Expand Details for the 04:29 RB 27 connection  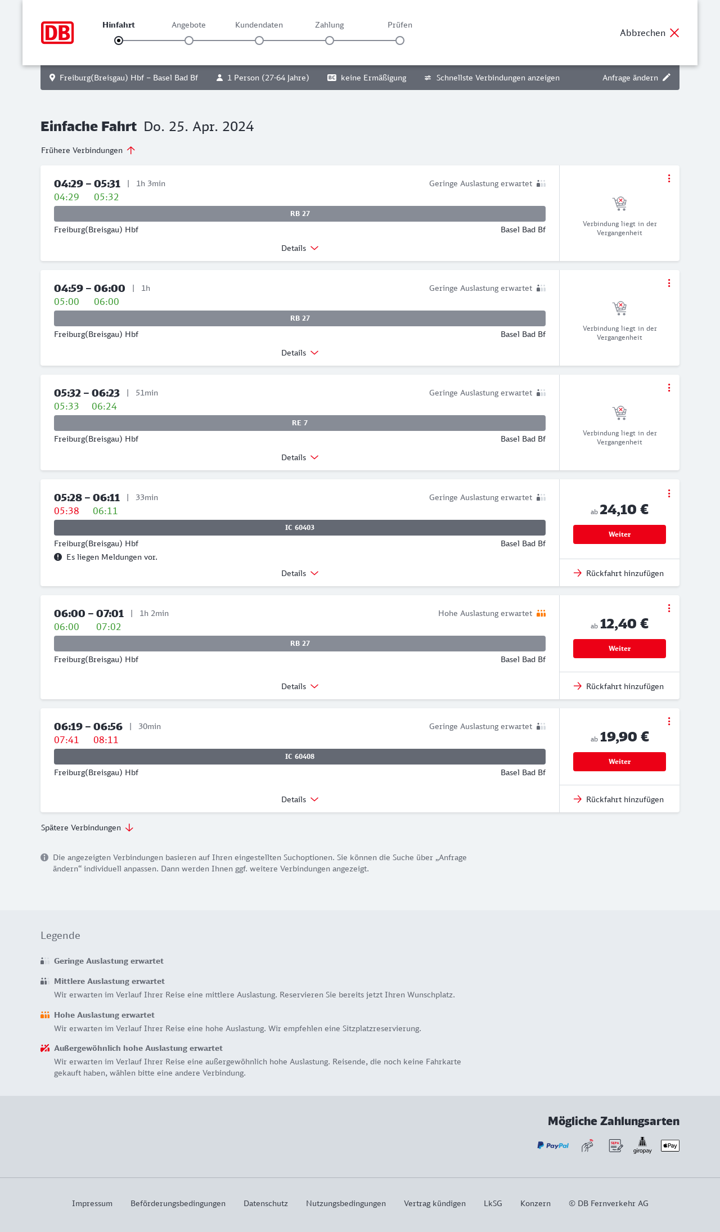click(300, 248)
